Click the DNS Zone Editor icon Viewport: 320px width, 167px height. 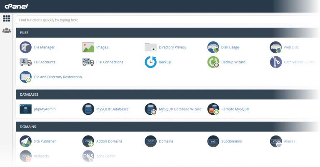pos(88,156)
